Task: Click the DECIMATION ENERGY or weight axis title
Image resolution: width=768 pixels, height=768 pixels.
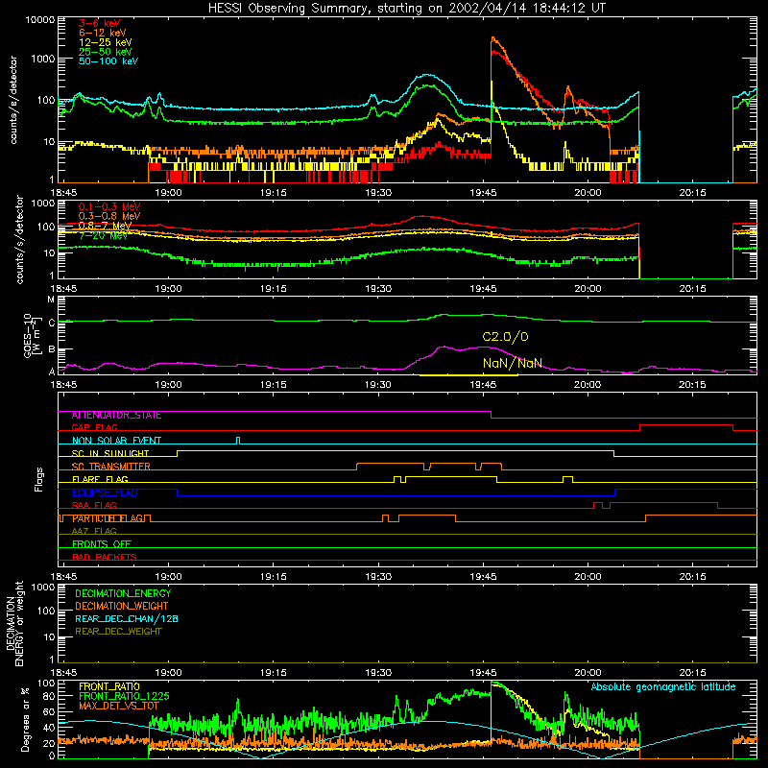Action: 14,623
